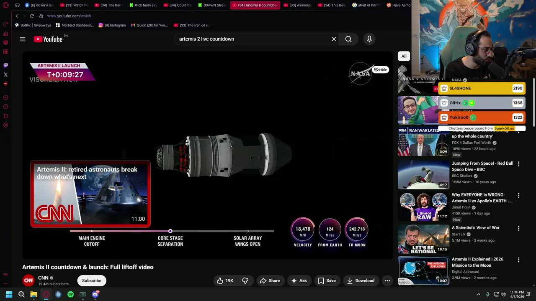Reload the YouTube page

(32, 16)
